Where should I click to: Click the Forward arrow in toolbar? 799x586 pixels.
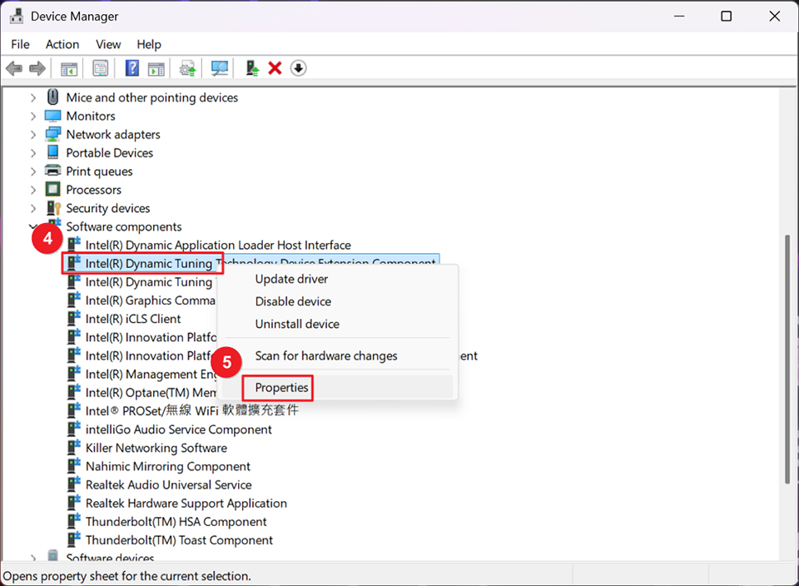(x=37, y=67)
